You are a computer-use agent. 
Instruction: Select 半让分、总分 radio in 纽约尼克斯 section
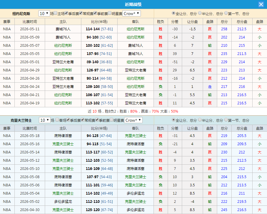(200, 13)
